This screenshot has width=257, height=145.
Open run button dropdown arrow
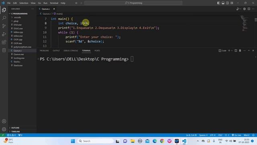tap(241, 9)
